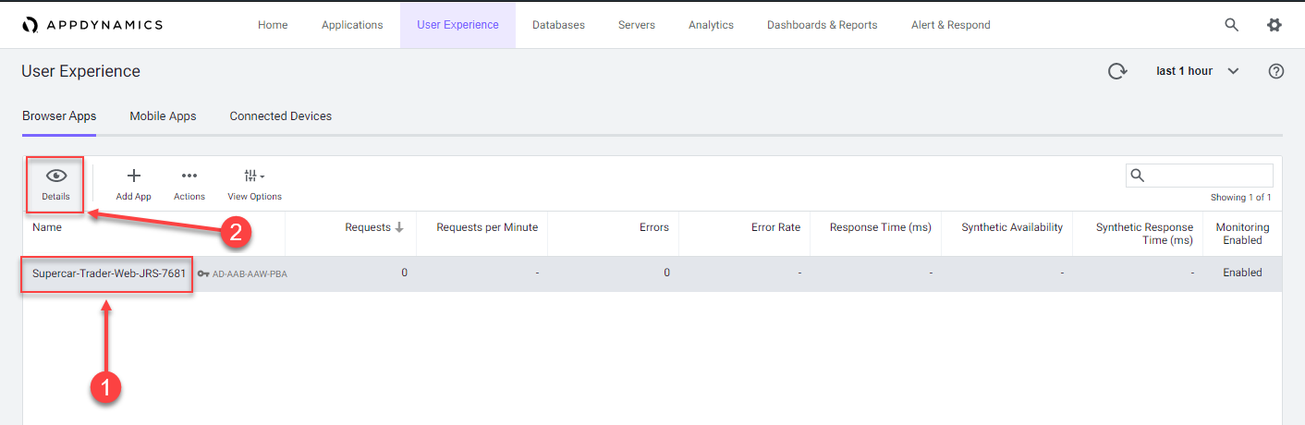Screen dimensions: 1305x425
Task: Open the help question mark
Action: [1276, 71]
